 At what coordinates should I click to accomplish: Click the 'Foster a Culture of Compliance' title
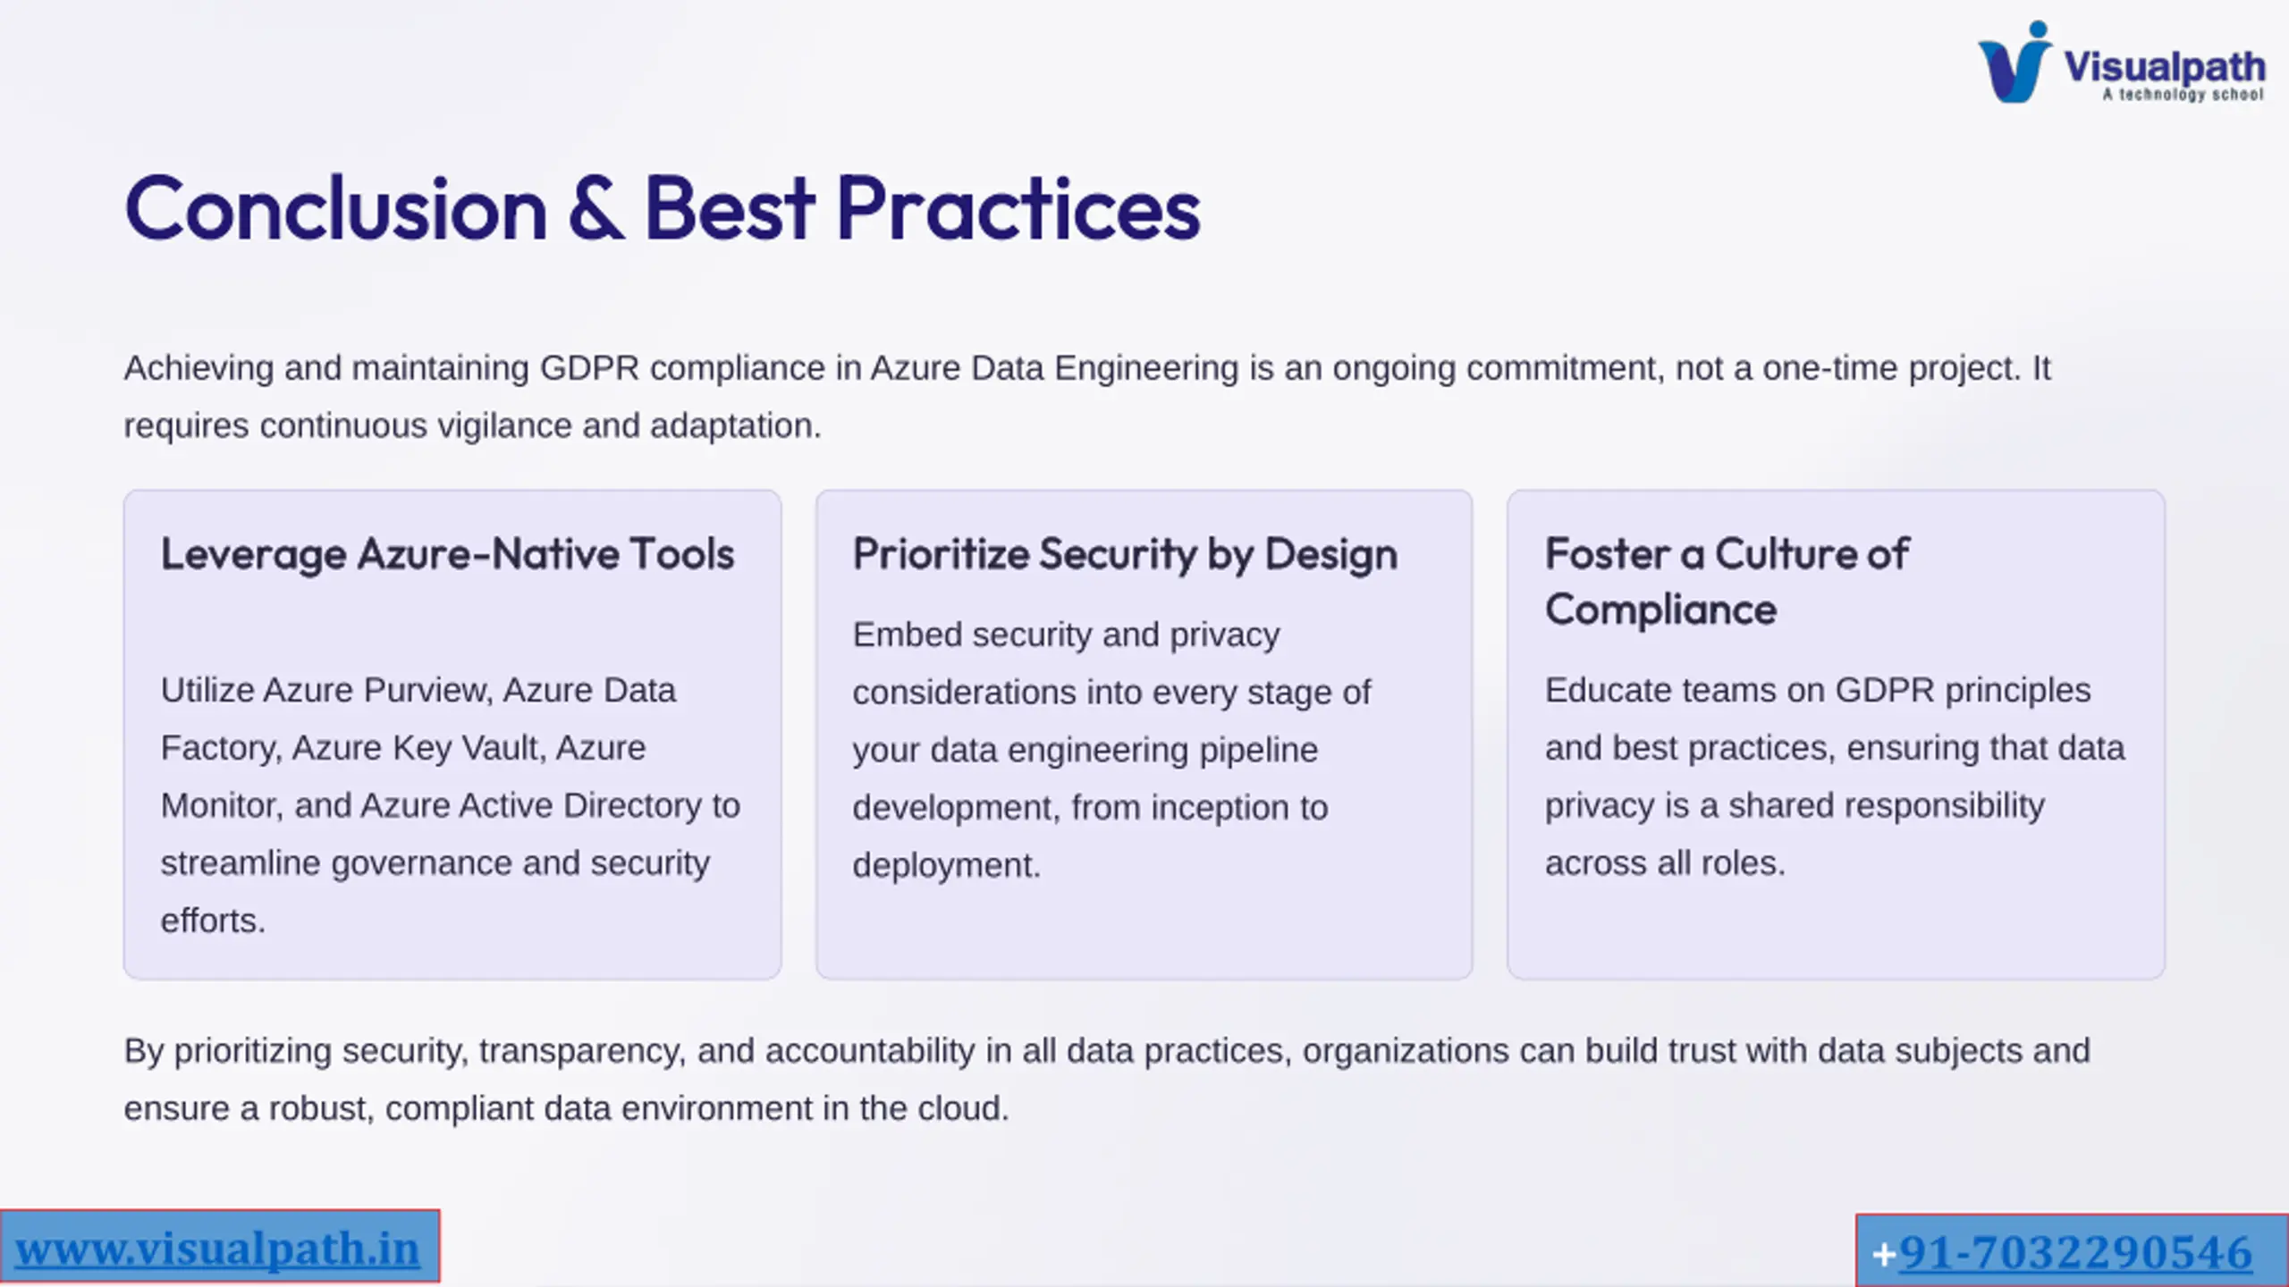1727,581
